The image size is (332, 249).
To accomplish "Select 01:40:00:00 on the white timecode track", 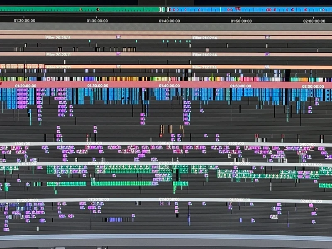I will click(x=169, y=199).
